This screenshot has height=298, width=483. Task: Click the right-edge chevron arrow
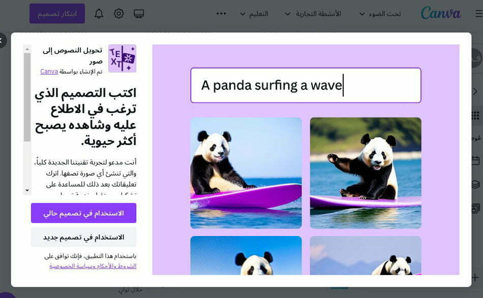coord(475,91)
